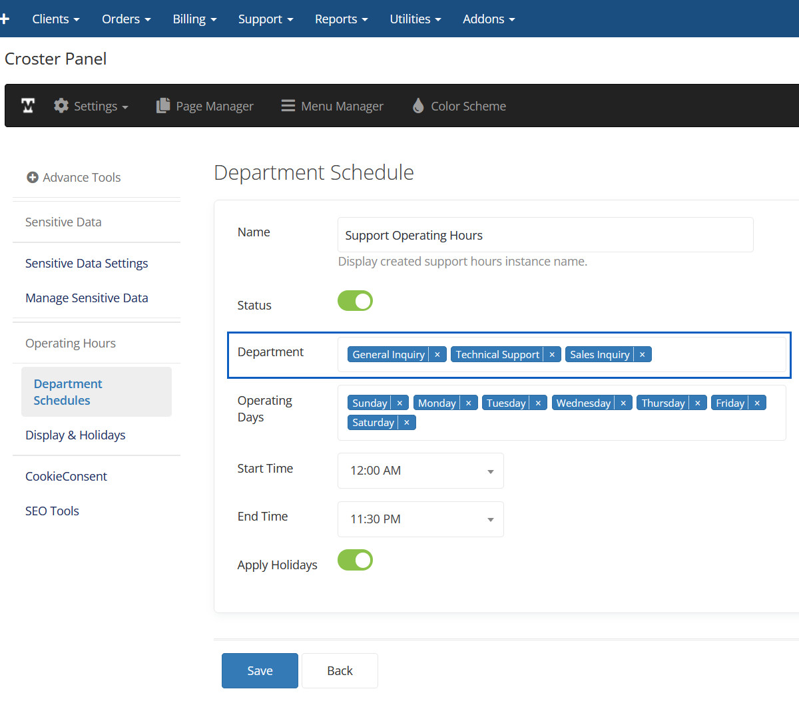Viewport: 799px width, 719px height.
Task: Click the plus icon in top navbar
Action: (x=5, y=19)
